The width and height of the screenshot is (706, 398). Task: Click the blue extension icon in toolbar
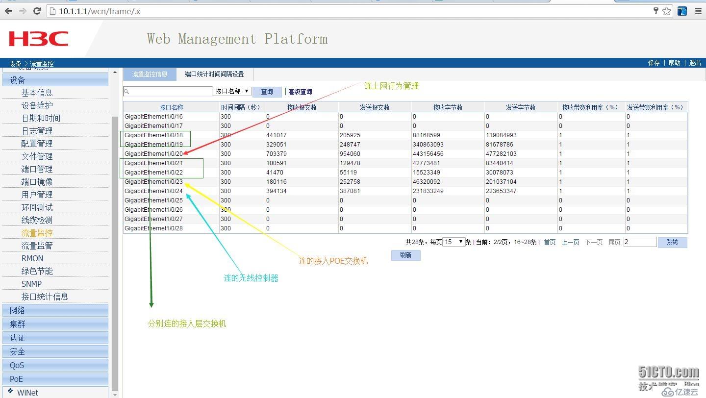(x=682, y=11)
